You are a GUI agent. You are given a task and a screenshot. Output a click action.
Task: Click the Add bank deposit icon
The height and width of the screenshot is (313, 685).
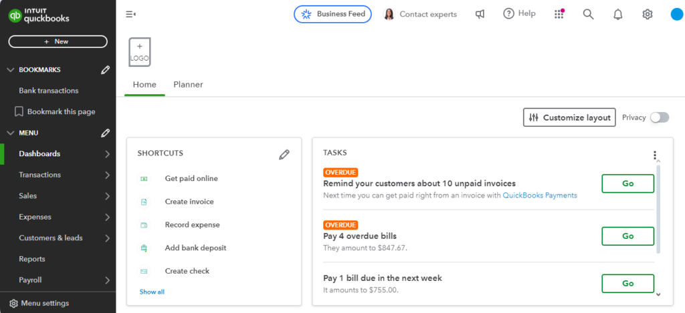[x=144, y=248]
